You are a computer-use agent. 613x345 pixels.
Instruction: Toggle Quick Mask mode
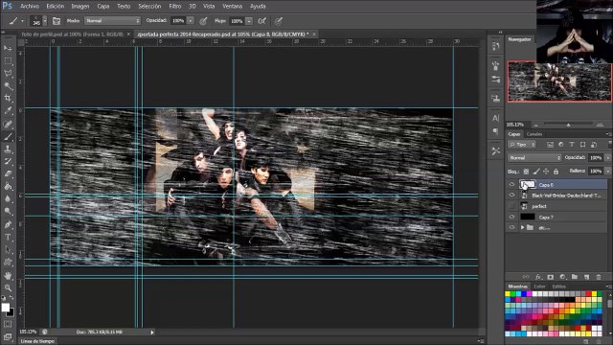(x=8, y=324)
